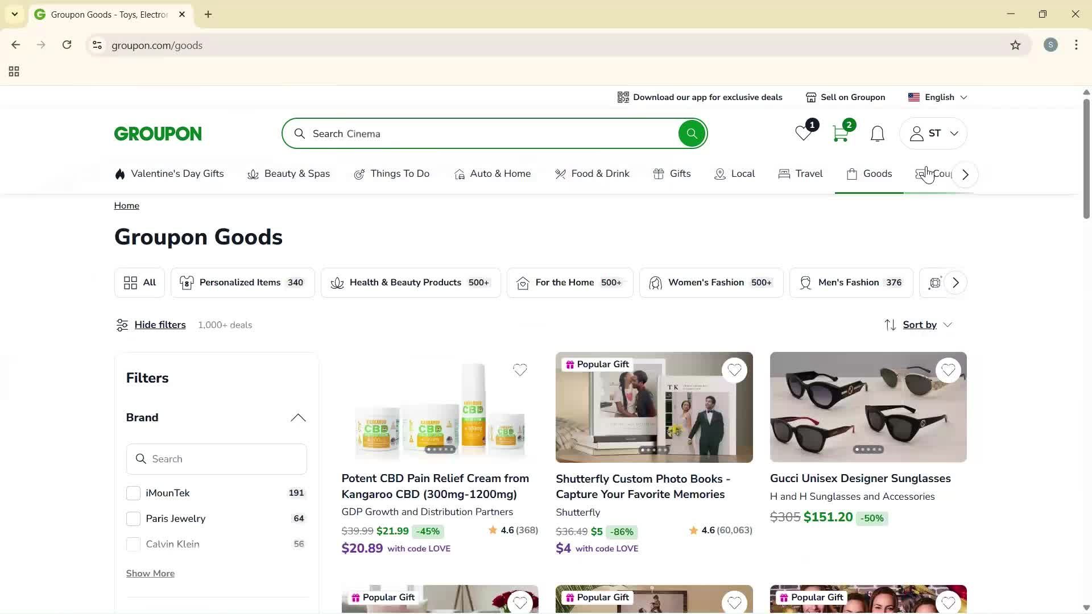Check the iMounTek brand filter
The image size is (1092, 614).
133,493
